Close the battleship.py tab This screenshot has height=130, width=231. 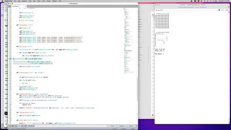pos(25,6)
